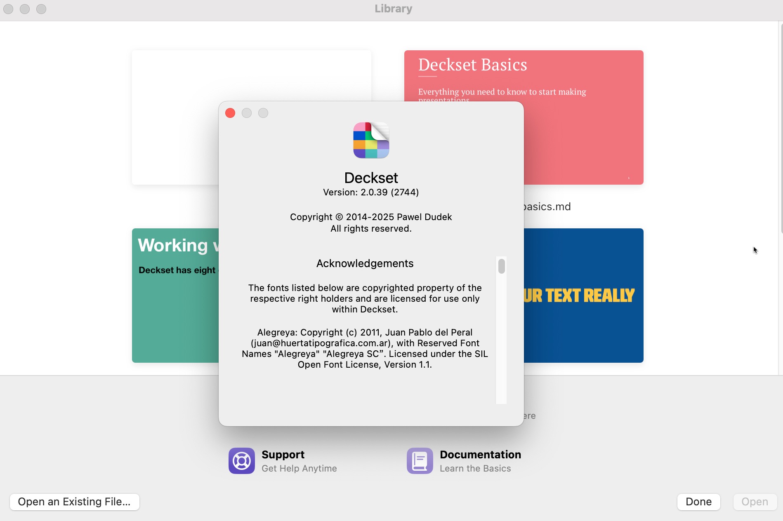Click the Acknowledgements heading
Screen dimensions: 783x521
[365, 263]
